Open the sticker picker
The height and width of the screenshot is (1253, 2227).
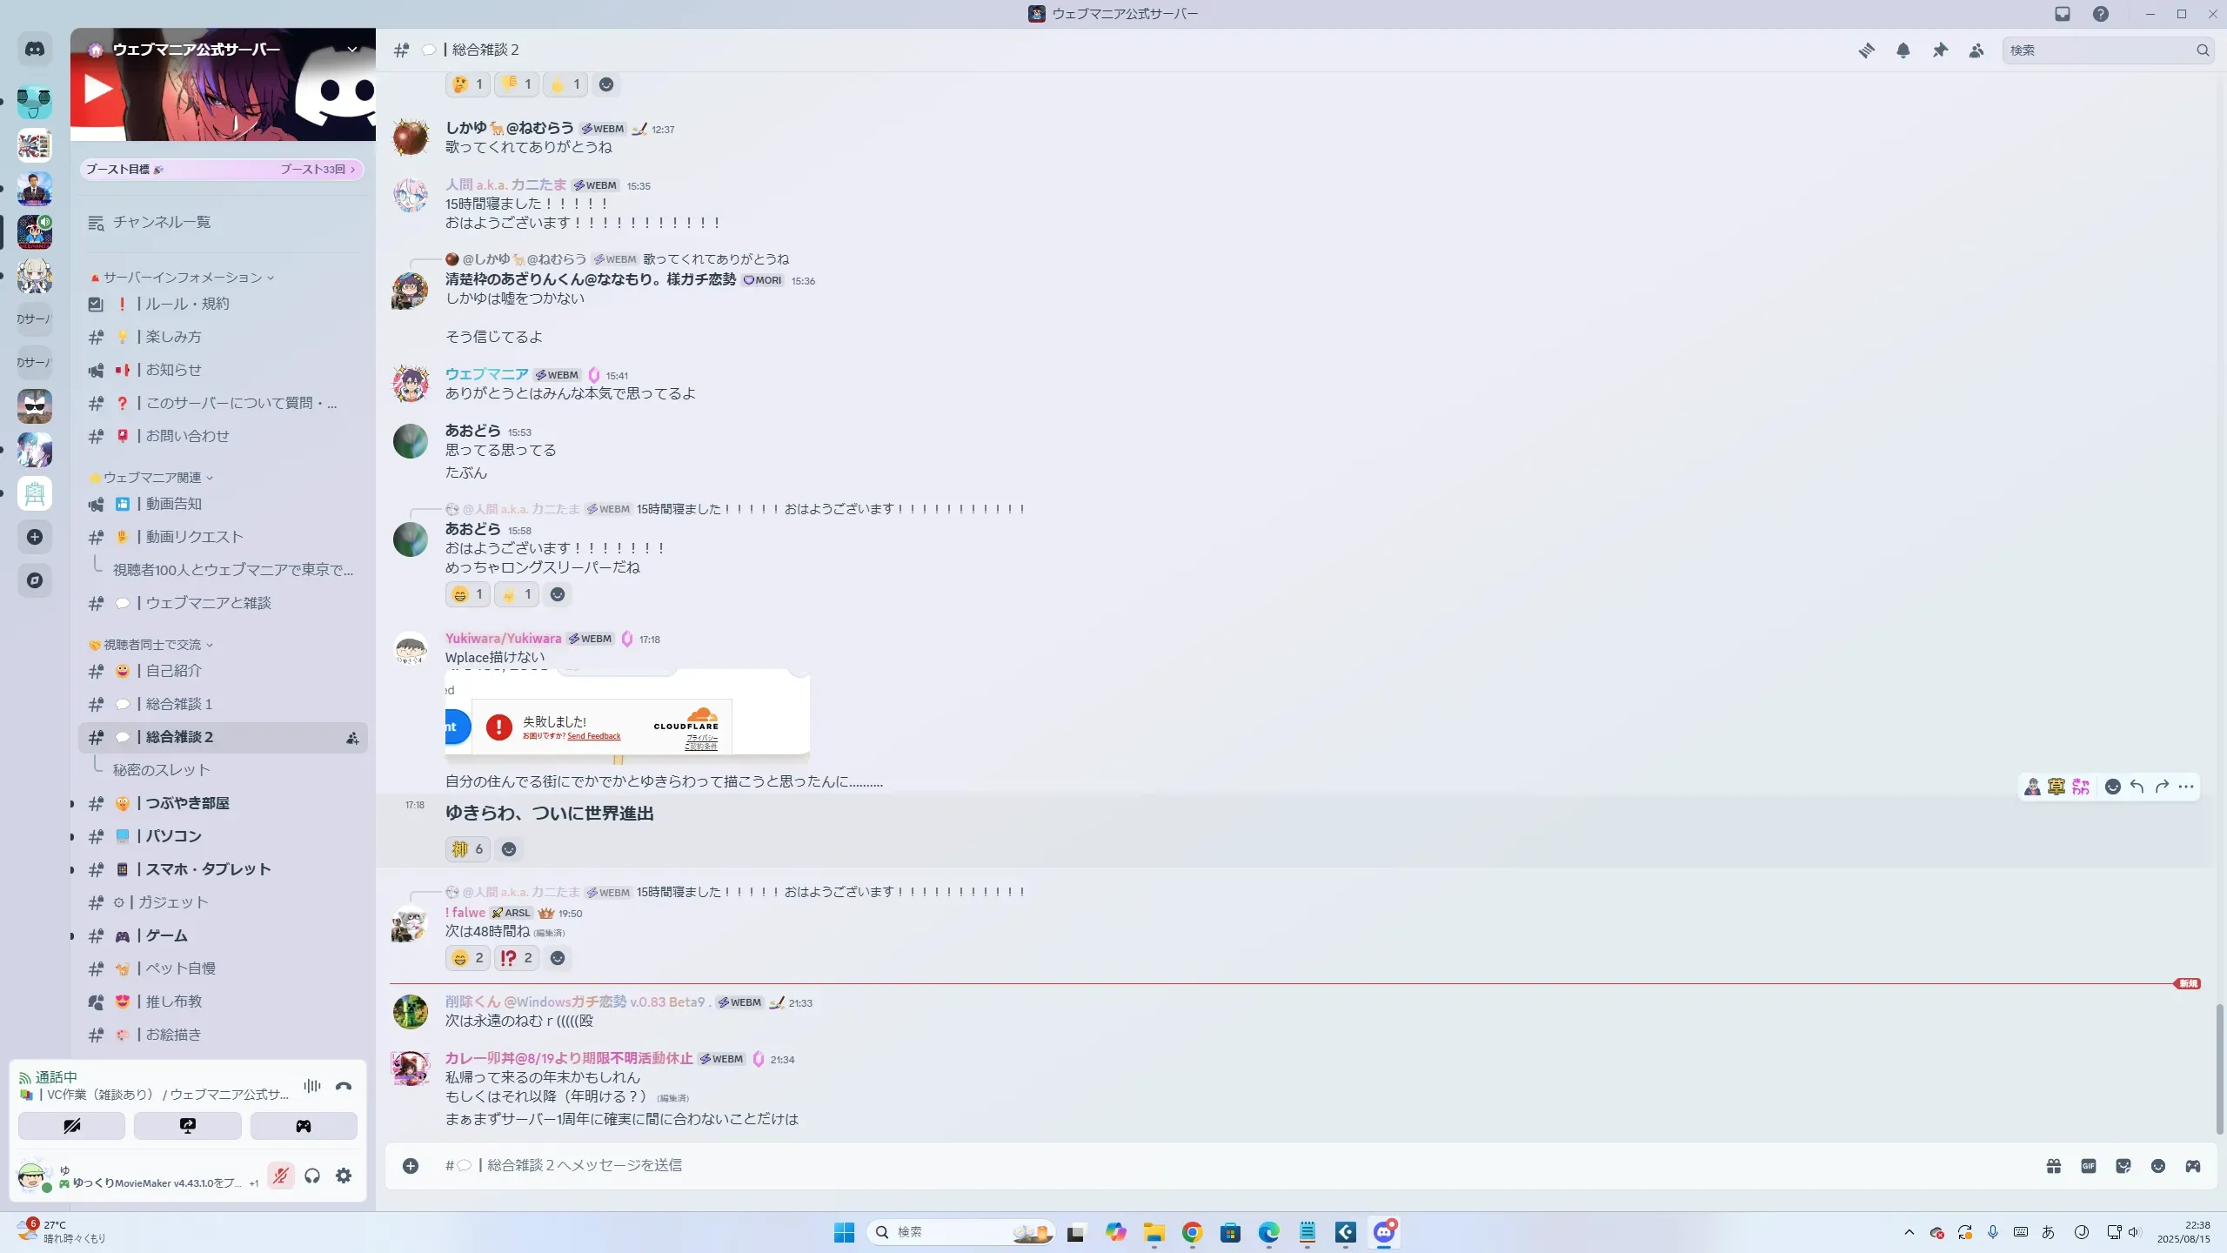coord(2123,1166)
